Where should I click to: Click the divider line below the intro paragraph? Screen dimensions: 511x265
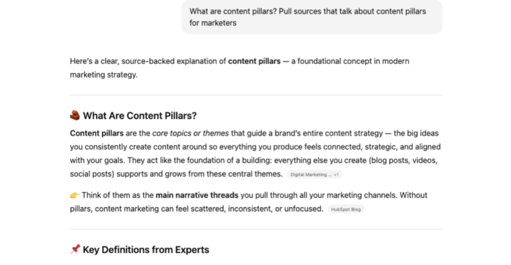(x=255, y=95)
